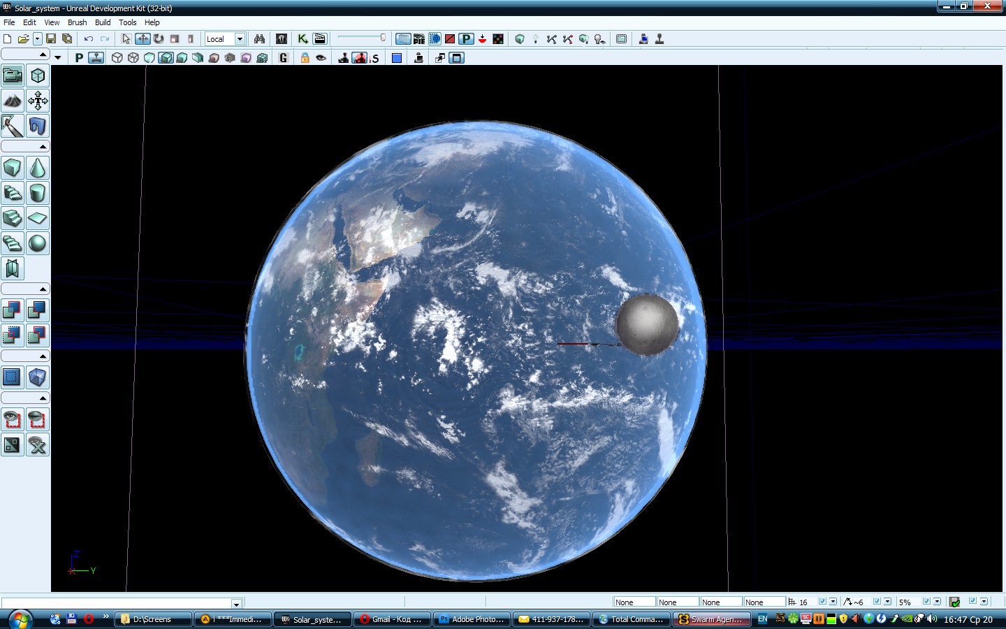Open the scale snap percentage dropdown
Viewport: 1006px width, 629px height.
click(937, 602)
